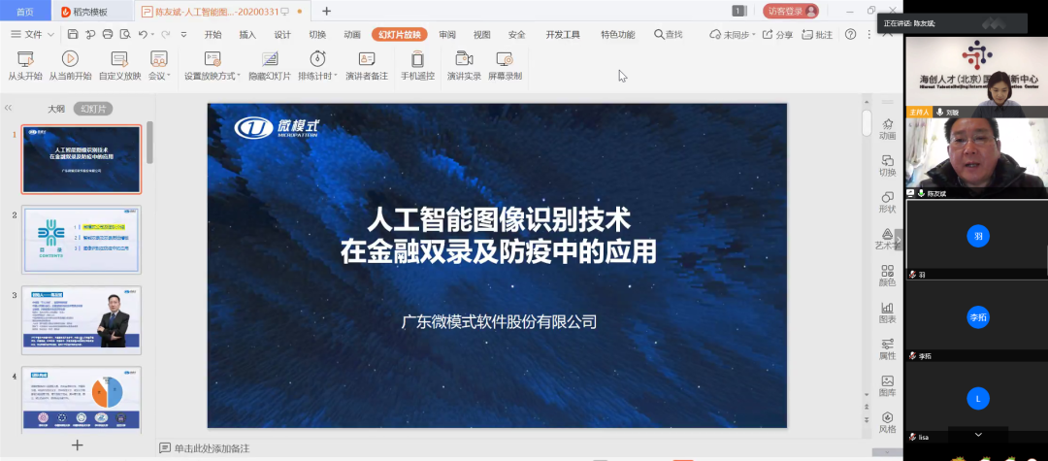Open the 设计 ribbon tab

(282, 35)
